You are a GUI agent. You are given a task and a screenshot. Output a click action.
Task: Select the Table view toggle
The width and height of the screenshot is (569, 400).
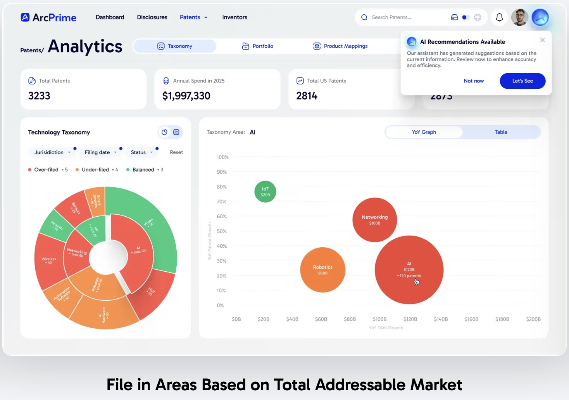click(501, 132)
